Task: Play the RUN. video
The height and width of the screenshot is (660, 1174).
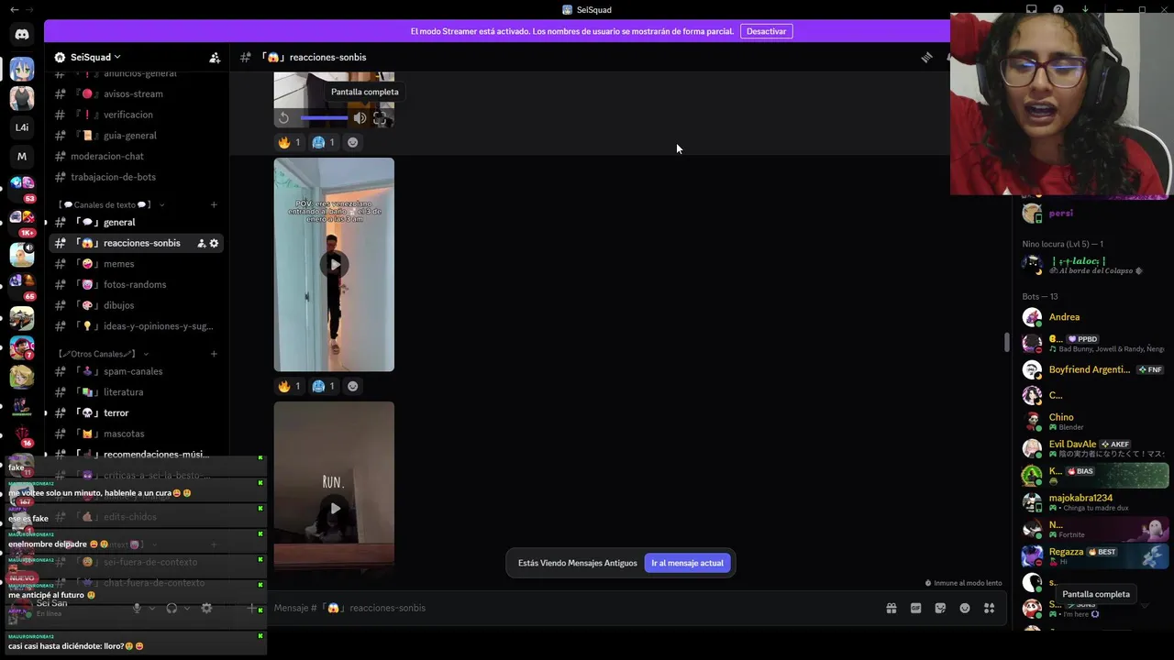Action: (334, 508)
